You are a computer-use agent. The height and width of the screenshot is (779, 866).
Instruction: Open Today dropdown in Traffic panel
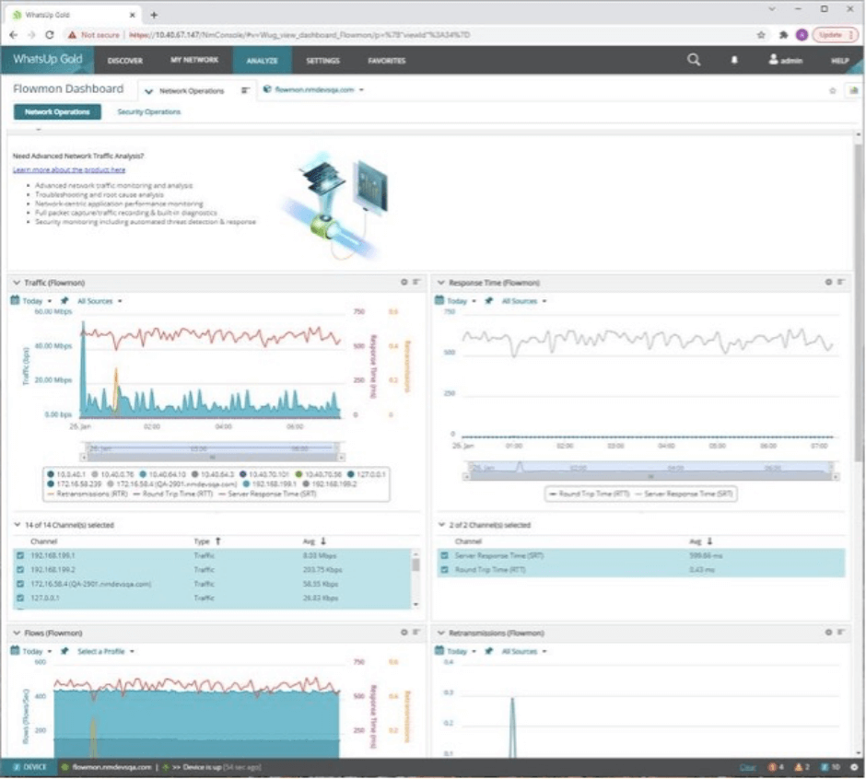click(x=37, y=301)
